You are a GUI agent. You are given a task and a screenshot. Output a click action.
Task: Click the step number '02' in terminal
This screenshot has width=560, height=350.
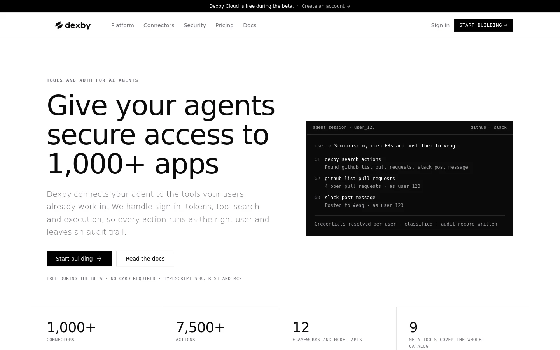pyautogui.click(x=317, y=178)
